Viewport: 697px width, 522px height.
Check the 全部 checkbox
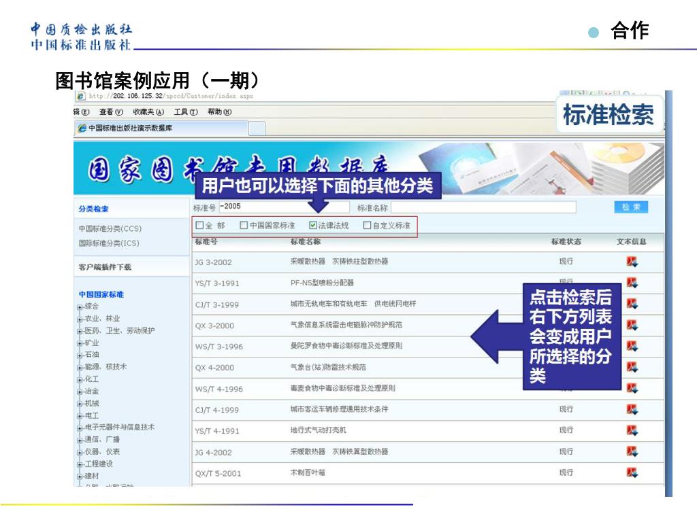tap(199, 226)
